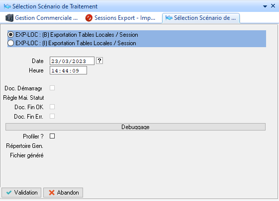Open the date help question mark button
Viewport: 279px width, 201px height.
pyautogui.click(x=99, y=61)
